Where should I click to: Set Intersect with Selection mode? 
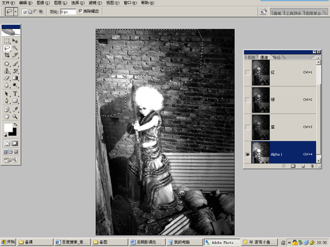coord(41,12)
